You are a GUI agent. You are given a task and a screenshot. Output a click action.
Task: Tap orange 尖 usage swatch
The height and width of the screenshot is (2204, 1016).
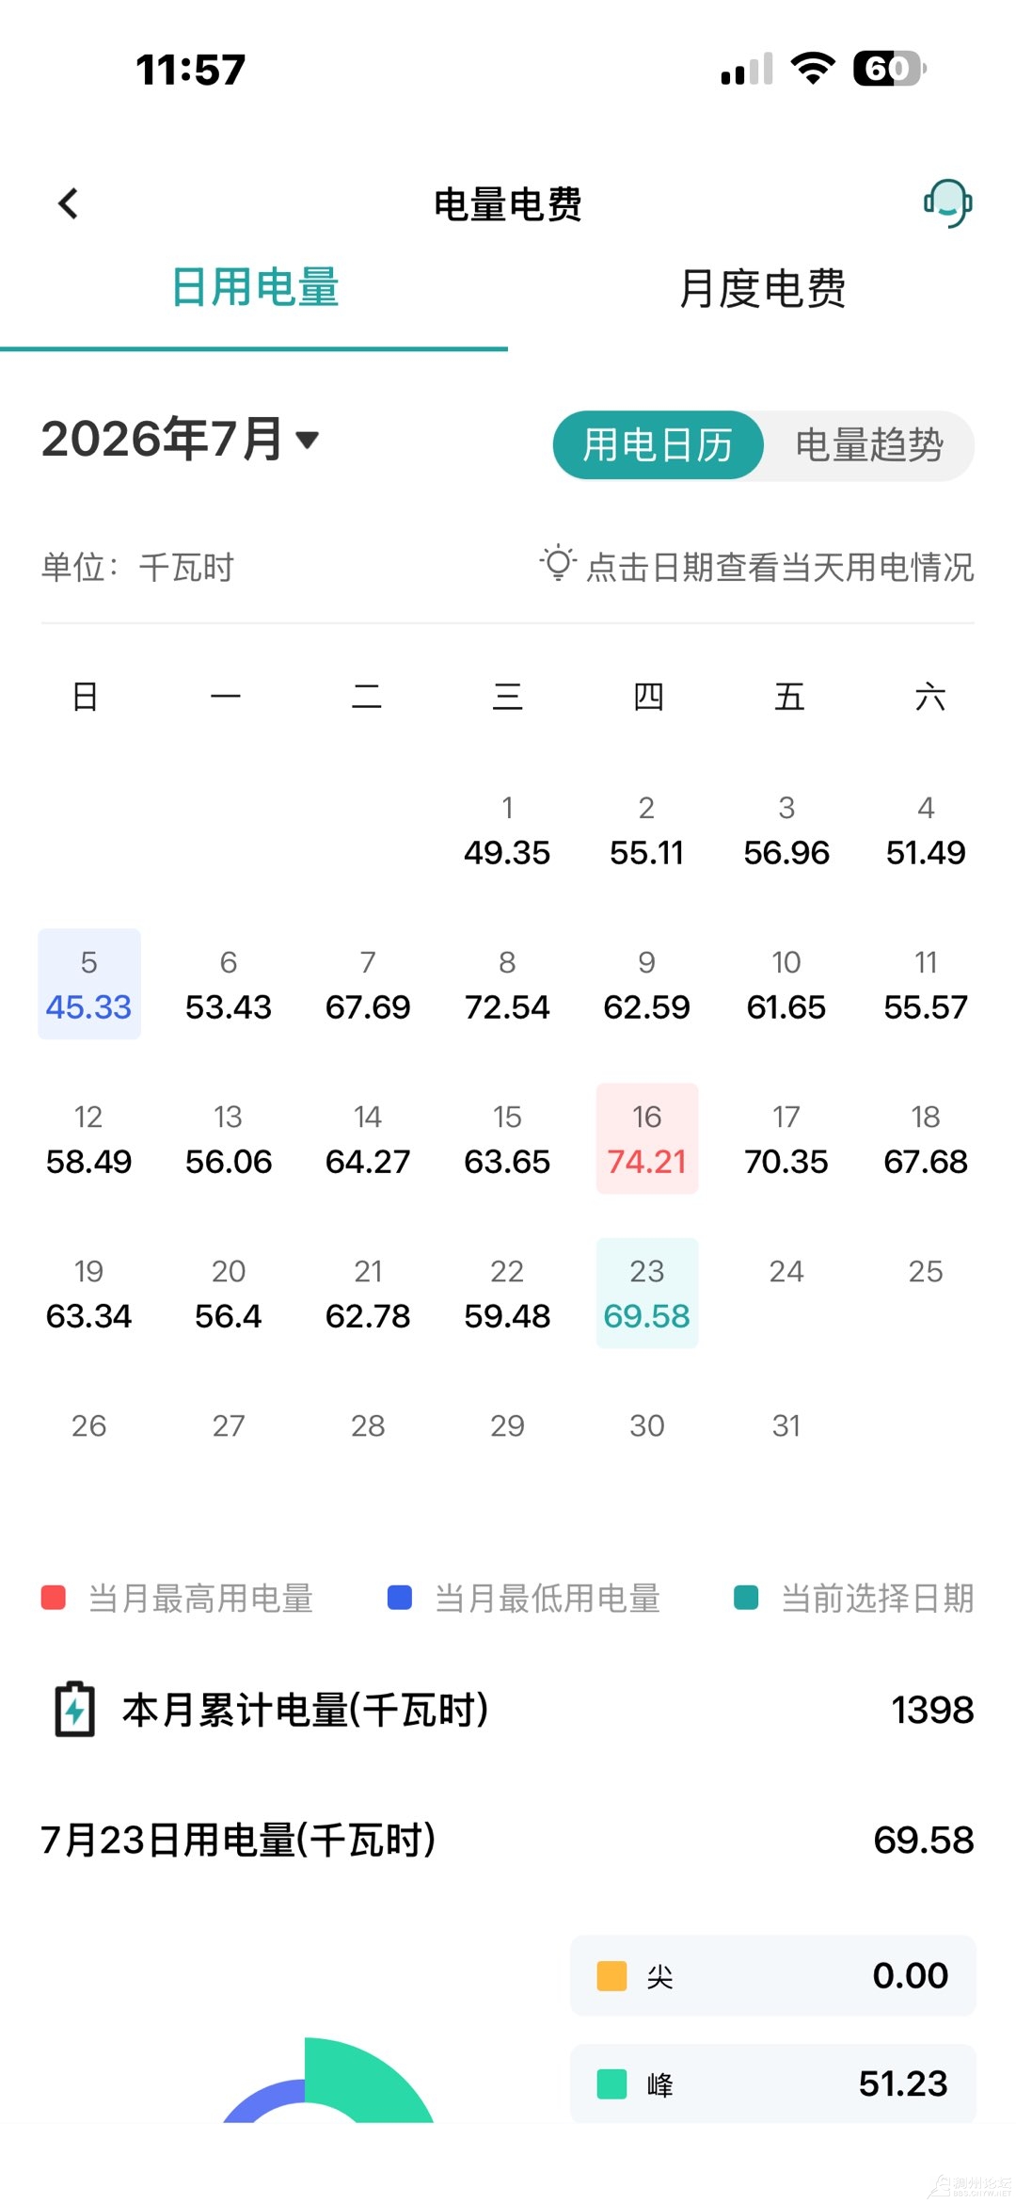point(611,1975)
